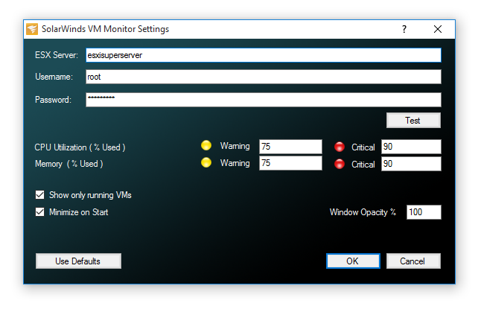
Task: Click the Test connection button
Action: (413, 121)
